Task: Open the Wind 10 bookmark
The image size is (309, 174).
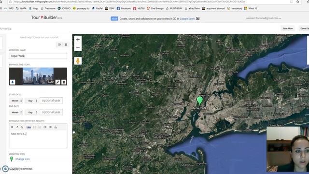Action: [x=251, y=9]
